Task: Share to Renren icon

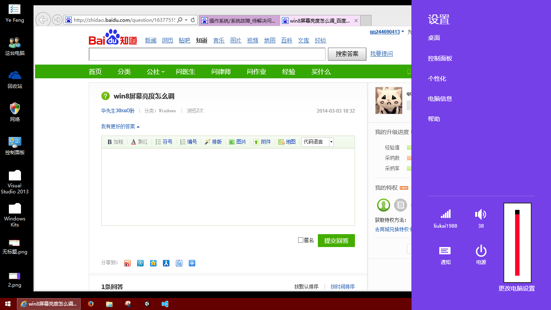Action: (166, 263)
